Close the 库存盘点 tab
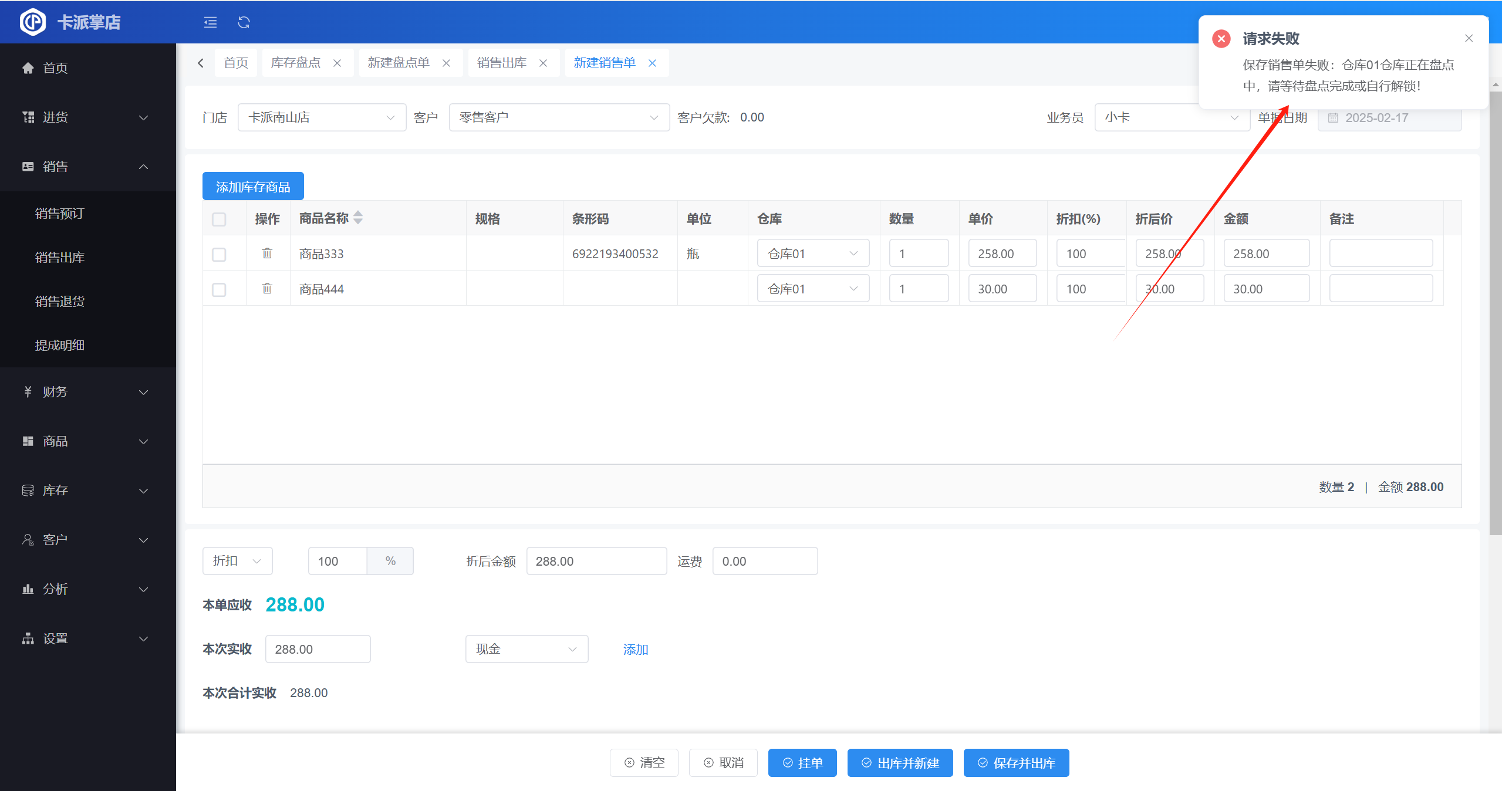 [337, 63]
